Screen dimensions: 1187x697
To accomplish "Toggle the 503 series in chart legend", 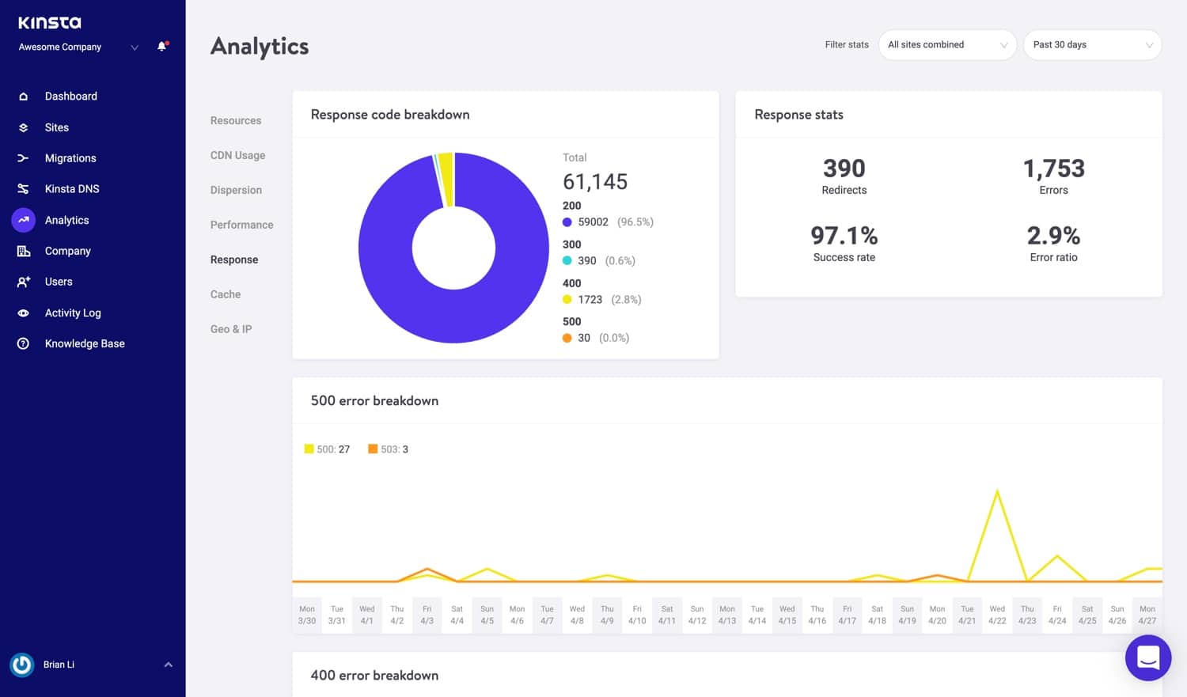I will pos(388,449).
